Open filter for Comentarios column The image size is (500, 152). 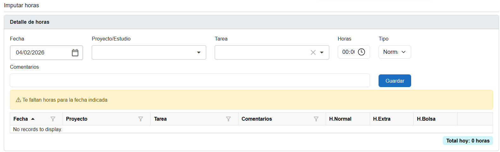(316, 119)
